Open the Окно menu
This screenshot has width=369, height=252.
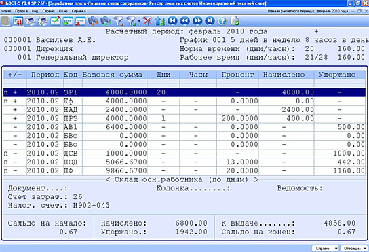63,11
